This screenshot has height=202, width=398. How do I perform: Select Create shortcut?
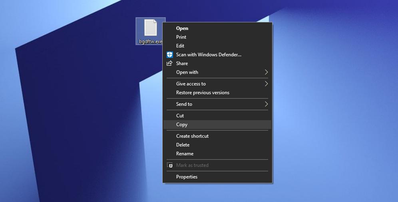point(217,136)
